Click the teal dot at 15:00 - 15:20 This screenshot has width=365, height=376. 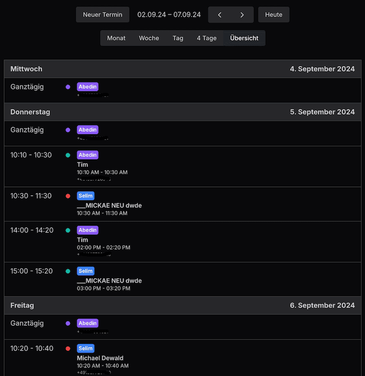click(68, 271)
